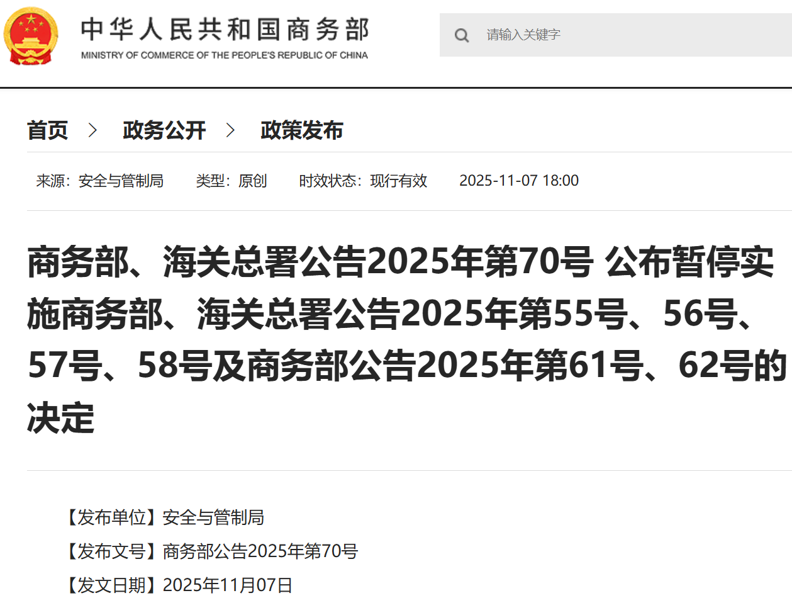Click the search magnifier icon
The image size is (792, 598).
coord(462,35)
